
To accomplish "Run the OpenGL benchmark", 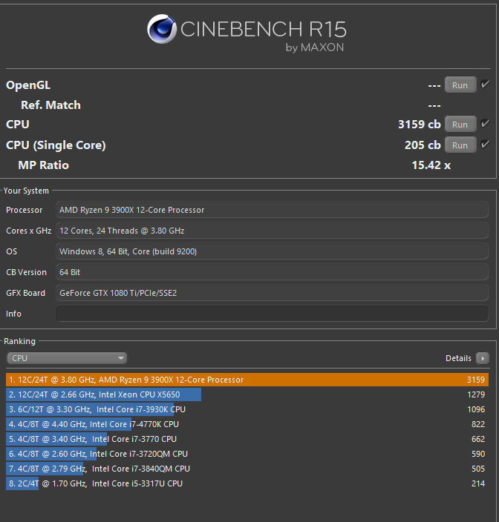I will [460, 85].
